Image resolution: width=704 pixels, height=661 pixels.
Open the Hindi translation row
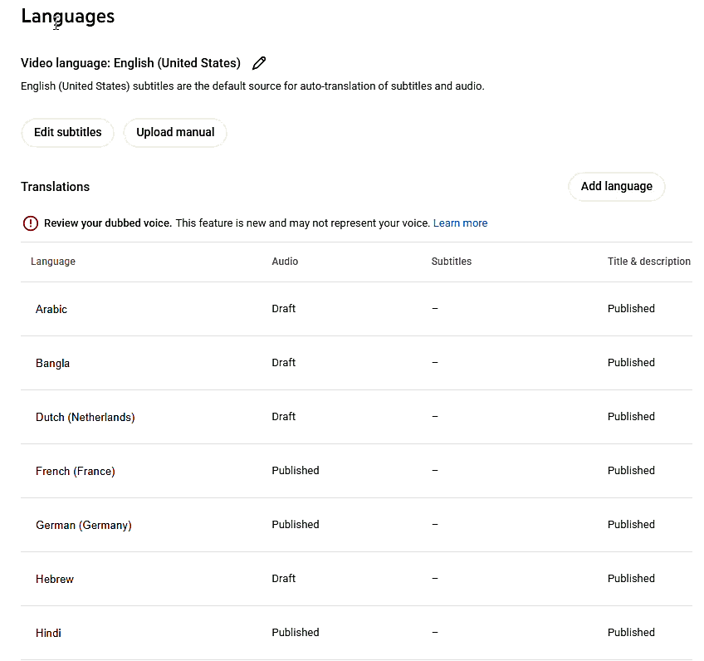[48, 633]
